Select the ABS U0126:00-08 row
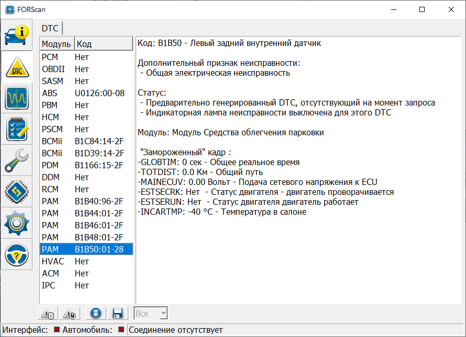The image size is (466, 337). (x=86, y=93)
